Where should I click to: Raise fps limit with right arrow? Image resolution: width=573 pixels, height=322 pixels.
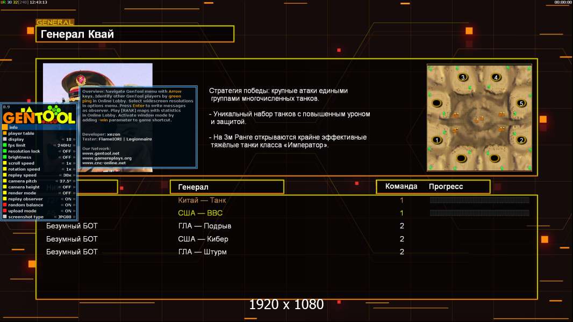[74, 145]
